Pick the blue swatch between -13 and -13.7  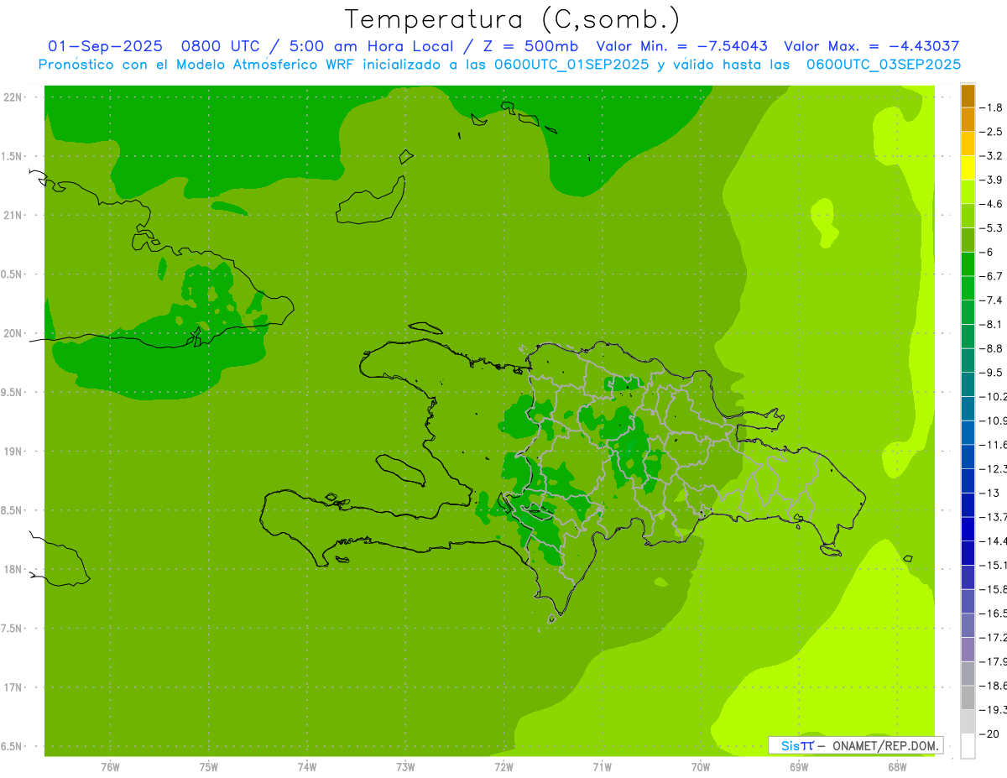[x=968, y=504]
